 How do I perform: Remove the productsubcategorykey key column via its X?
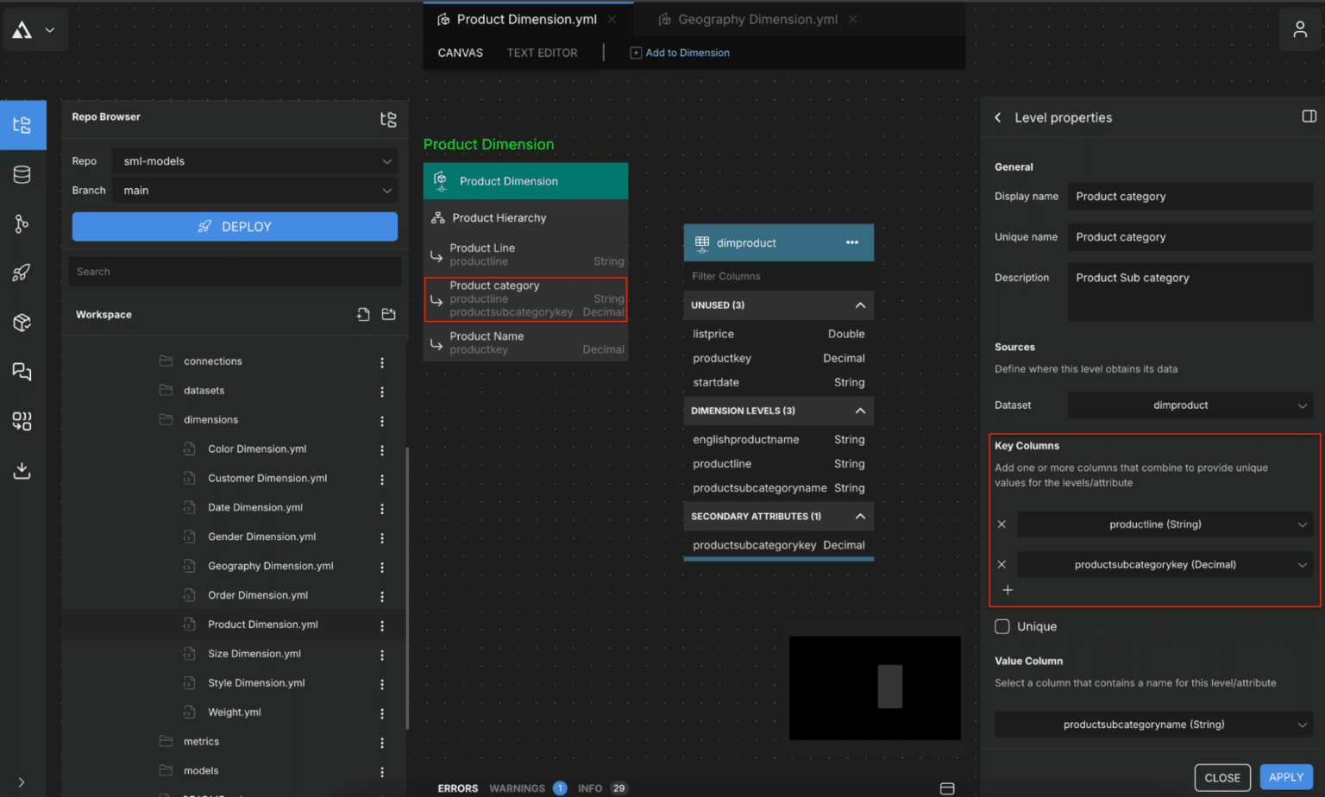click(x=1002, y=564)
